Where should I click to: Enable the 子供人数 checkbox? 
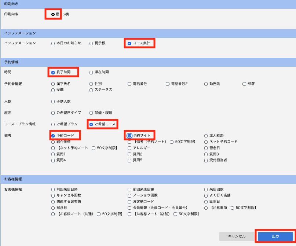[53, 102]
